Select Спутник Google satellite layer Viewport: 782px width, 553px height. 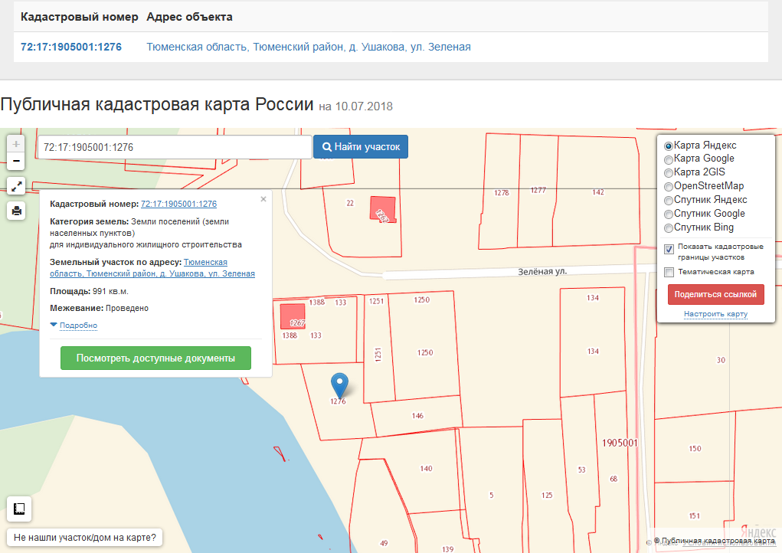coord(669,214)
